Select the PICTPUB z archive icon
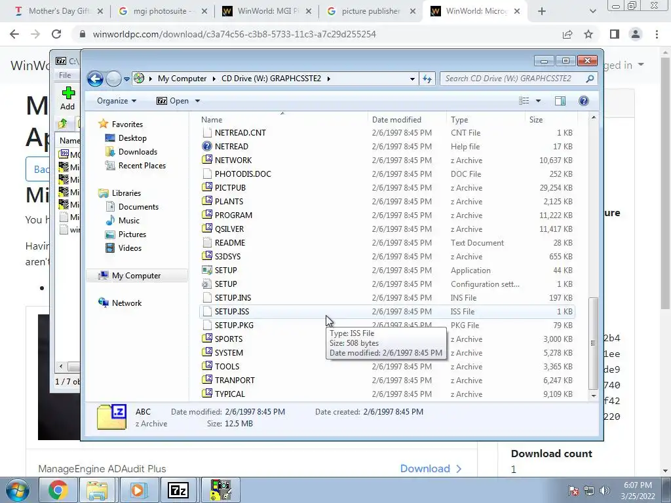The width and height of the screenshot is (671, 503). (x=206, y=187)
